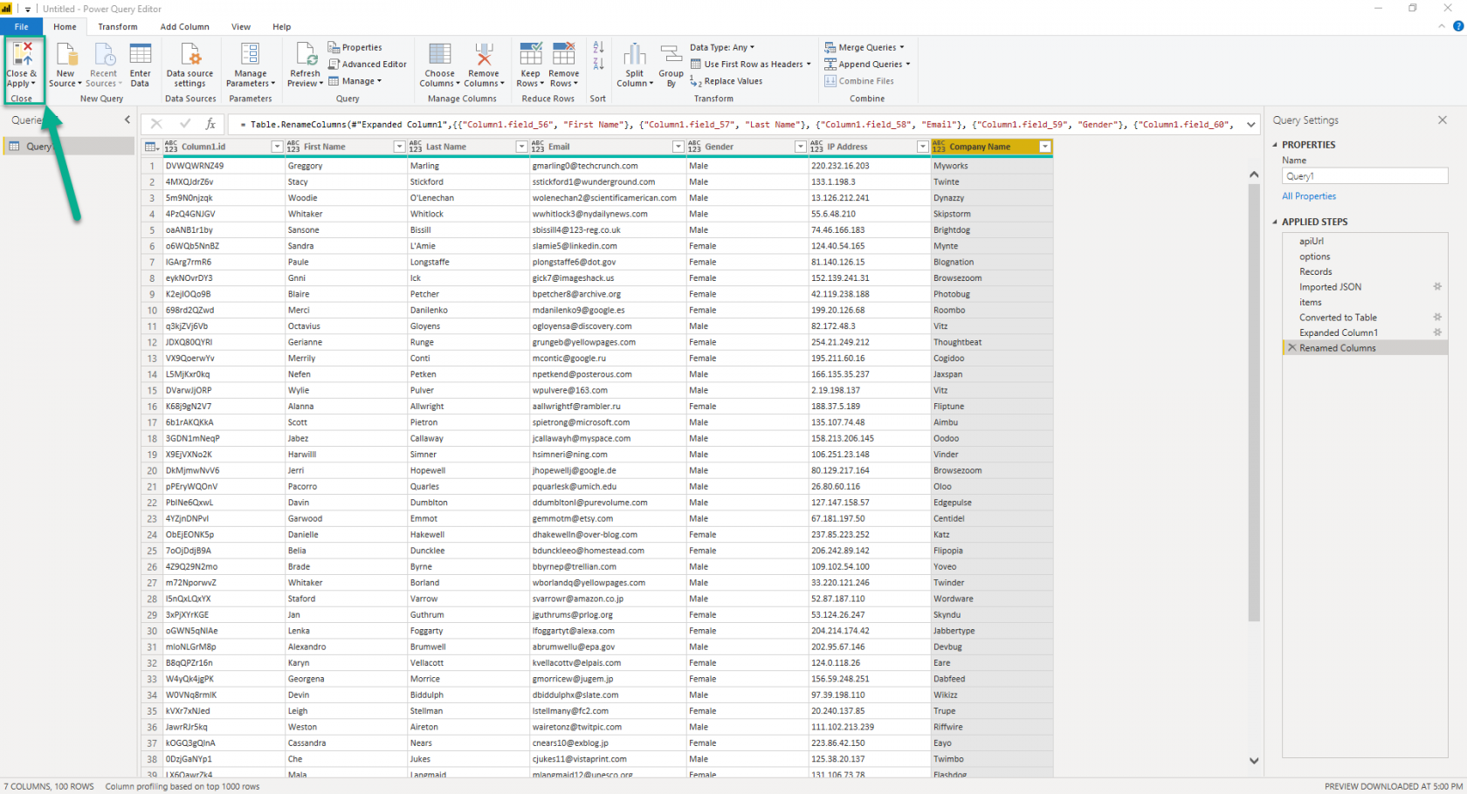Open the First Name column filter dropdown
1467x794 pixels.
point(399,147)
